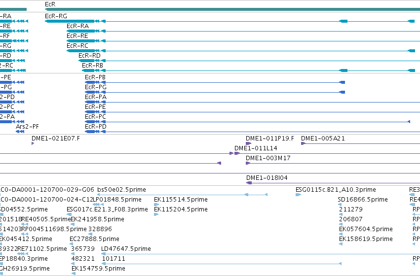Select the small arrow glyph under DME1-021E07.F
420x276 pixels.
point(33,143)
